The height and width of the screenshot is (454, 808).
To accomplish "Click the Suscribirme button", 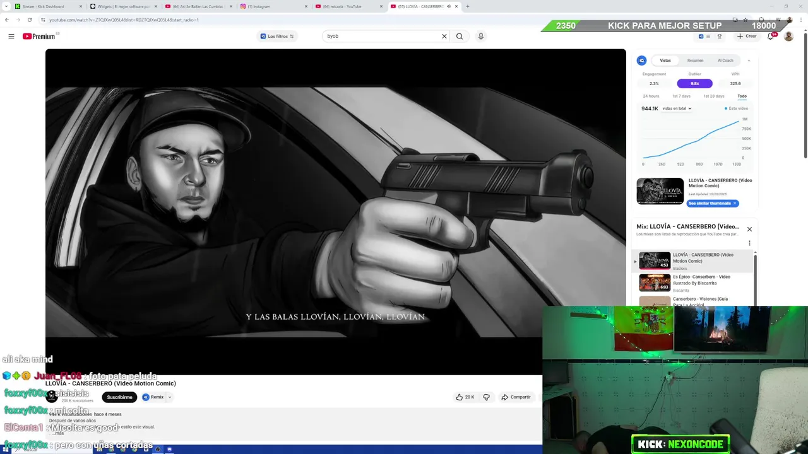I will click(x=119, y=397).
